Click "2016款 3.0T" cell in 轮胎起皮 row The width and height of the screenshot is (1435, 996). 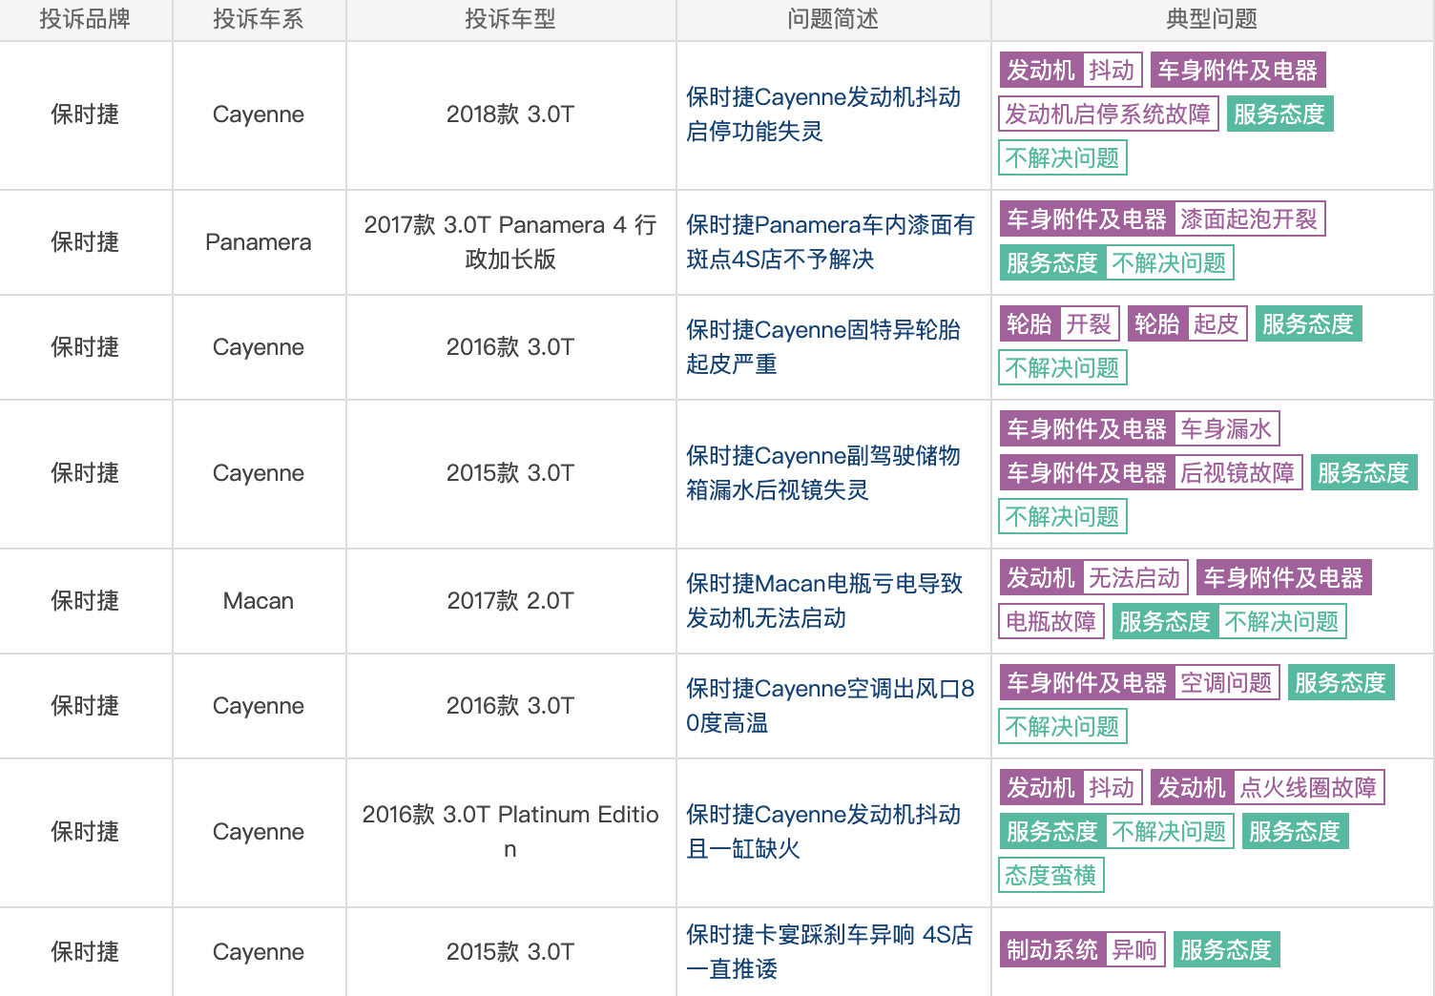510,347
